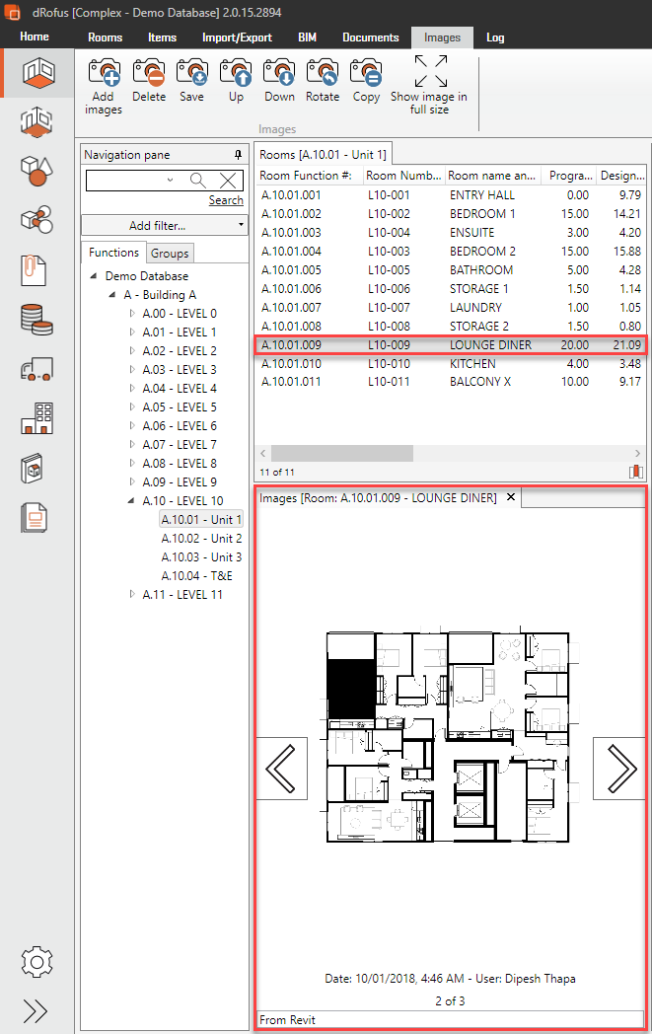Screen dimensions: 652x1034
Task: Go to the previous image arrow
Action: point(282,768)
